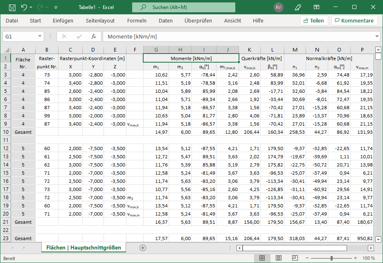Click the zoom in plus icon
The image size is (383, 263).
[356, 258]
